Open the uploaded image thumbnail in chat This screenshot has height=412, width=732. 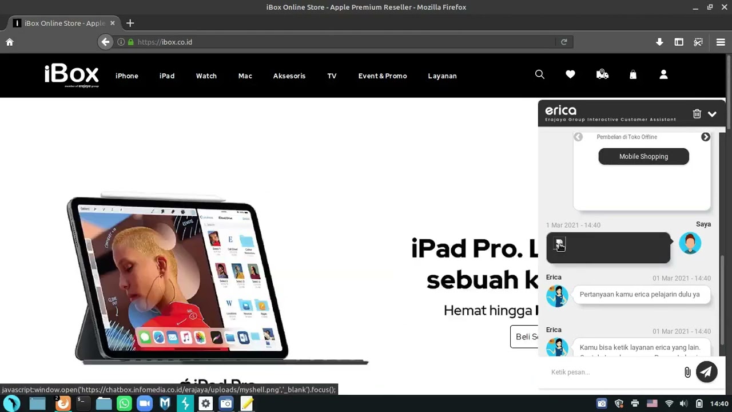559,244
